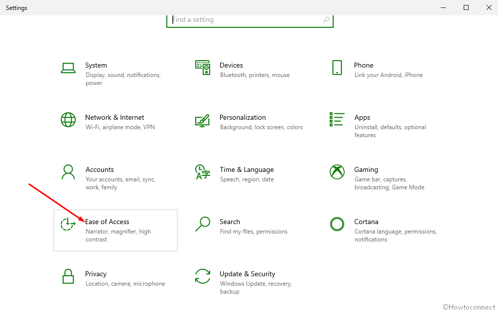Click 'Location, camera, microphone' text
The width and height of the screenshot is (498, 313).
coord(125,284)
